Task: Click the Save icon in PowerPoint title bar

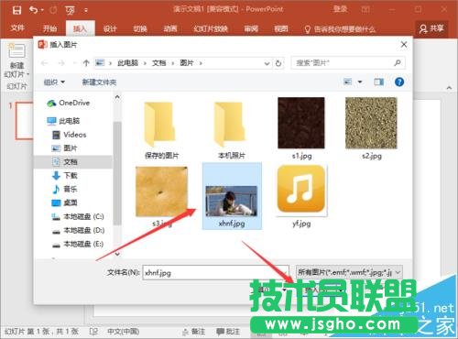Action: point(16,10)
